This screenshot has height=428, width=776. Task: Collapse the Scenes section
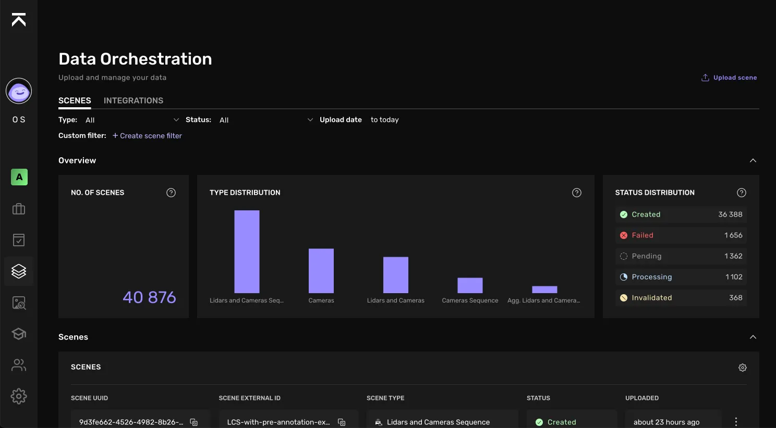tap(753, 337)
